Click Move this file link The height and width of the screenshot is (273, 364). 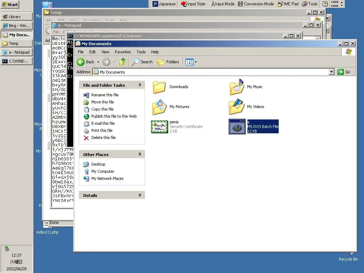(x=103, y=102)
